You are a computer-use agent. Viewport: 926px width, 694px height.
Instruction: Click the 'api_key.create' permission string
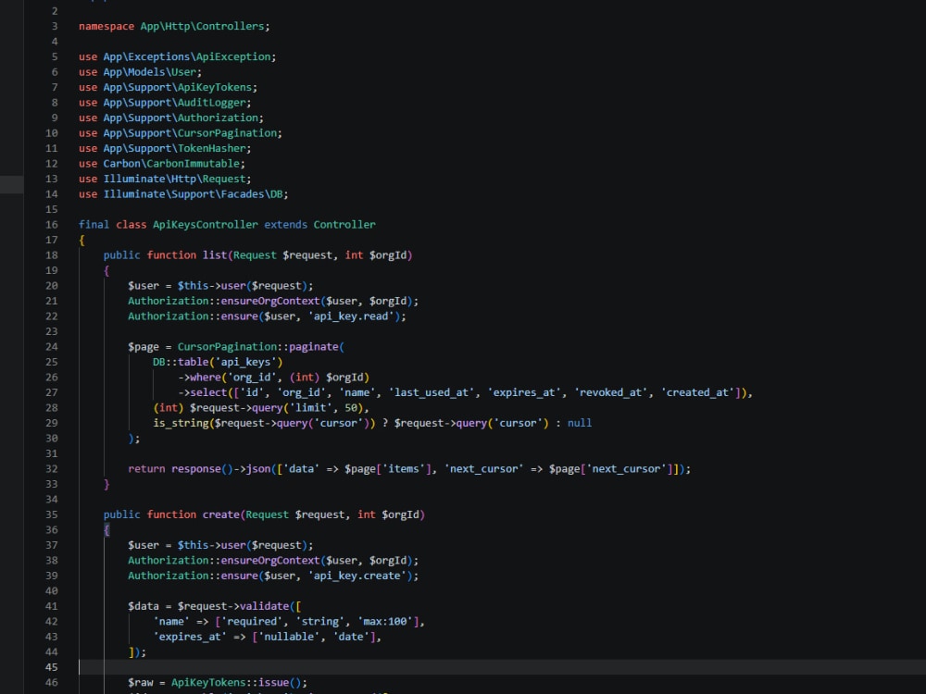pos(357,576)
